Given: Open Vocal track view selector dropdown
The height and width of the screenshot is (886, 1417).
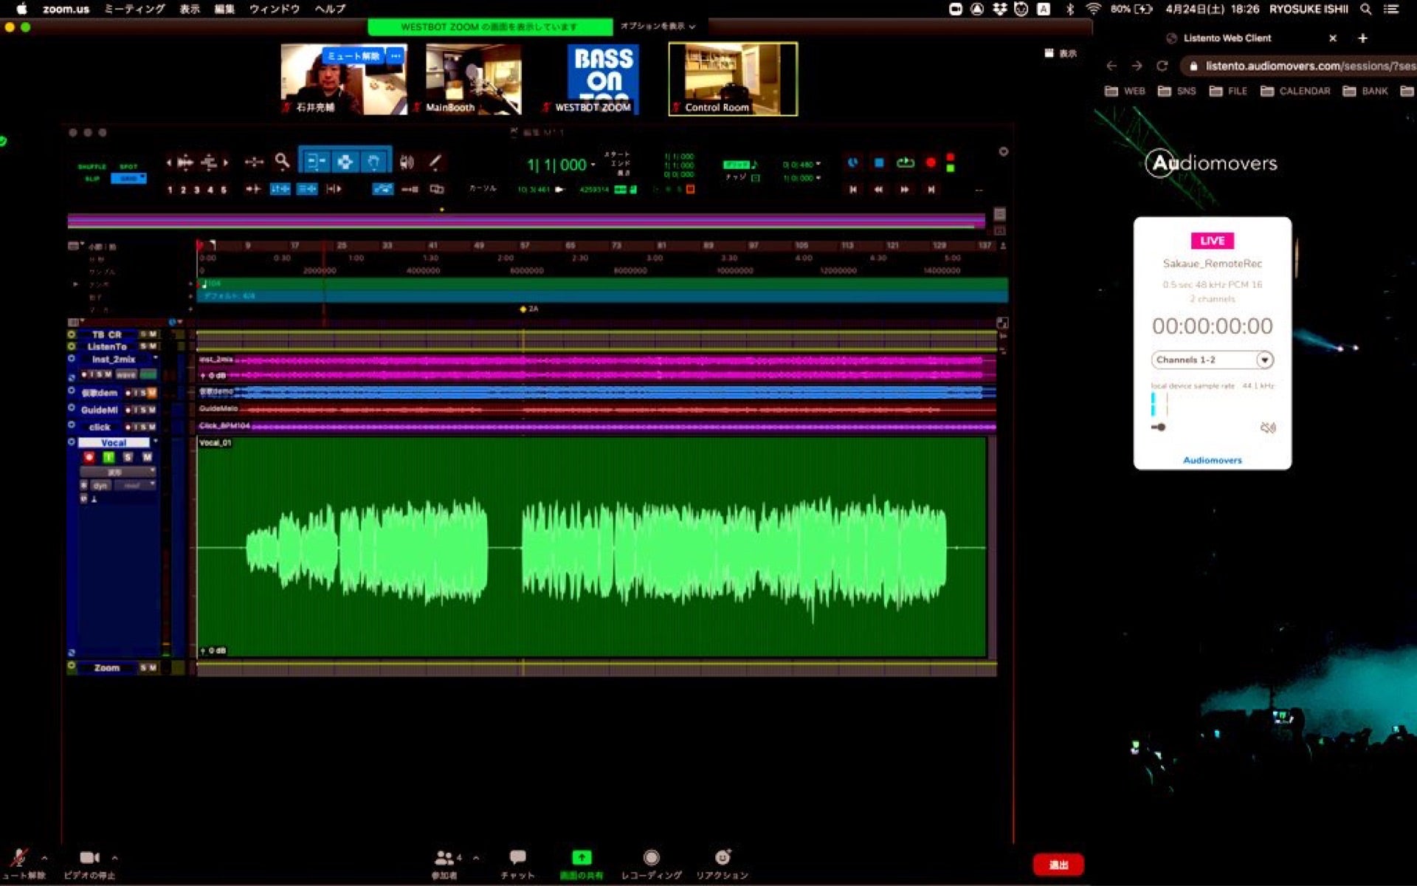Looking at the screenshot, I should pos(118,471).
